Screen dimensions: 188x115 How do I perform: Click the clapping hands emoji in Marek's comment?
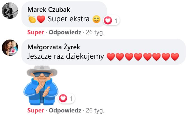coord(32,19)
